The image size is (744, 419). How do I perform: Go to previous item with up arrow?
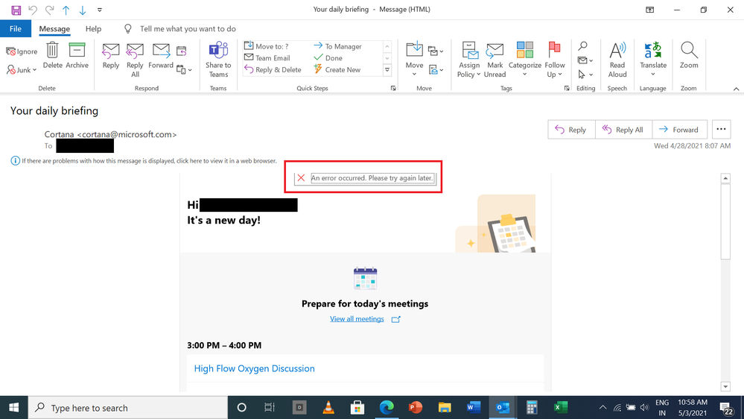(66, 10)
